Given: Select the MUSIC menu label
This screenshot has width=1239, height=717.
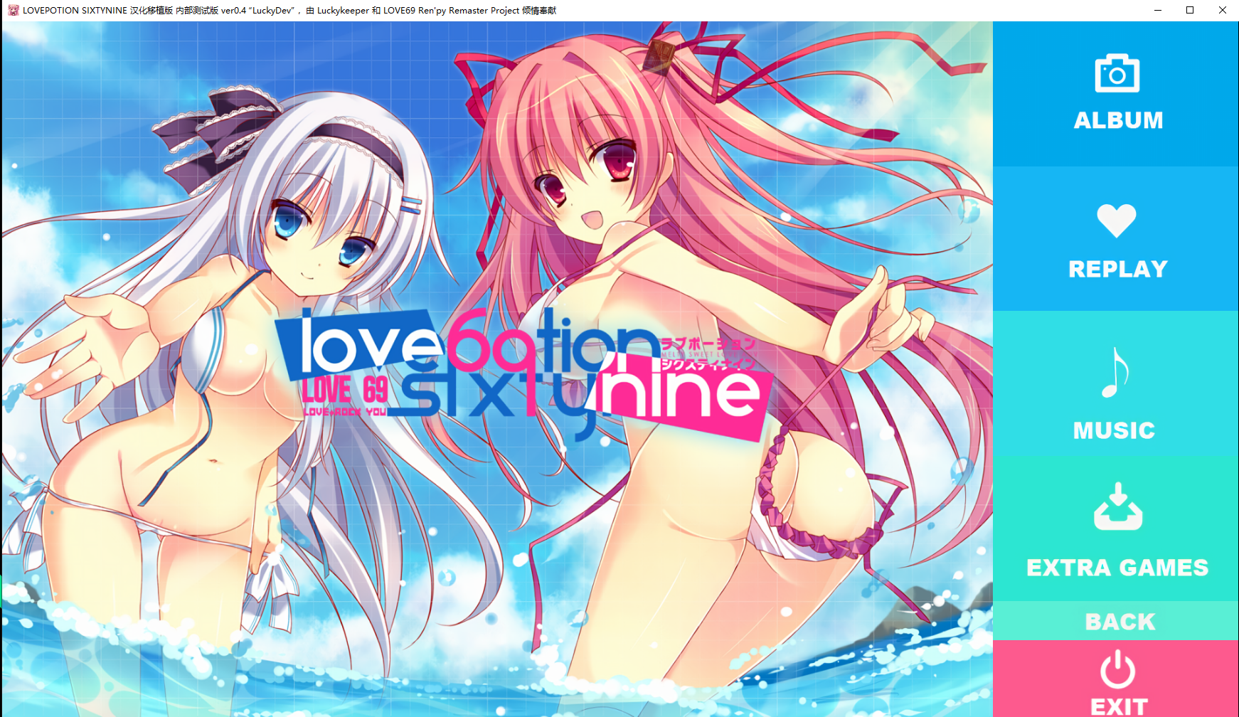Looking at the screenshot, I should coord(1114,430).
